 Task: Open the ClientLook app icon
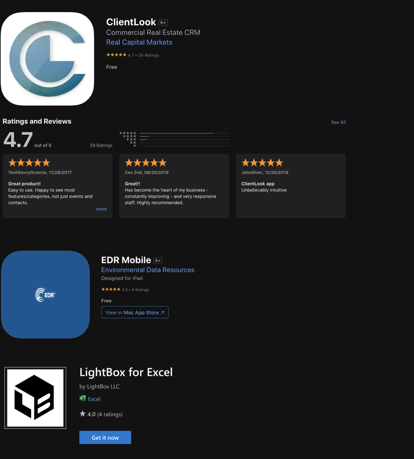click(x=47, y=59)
